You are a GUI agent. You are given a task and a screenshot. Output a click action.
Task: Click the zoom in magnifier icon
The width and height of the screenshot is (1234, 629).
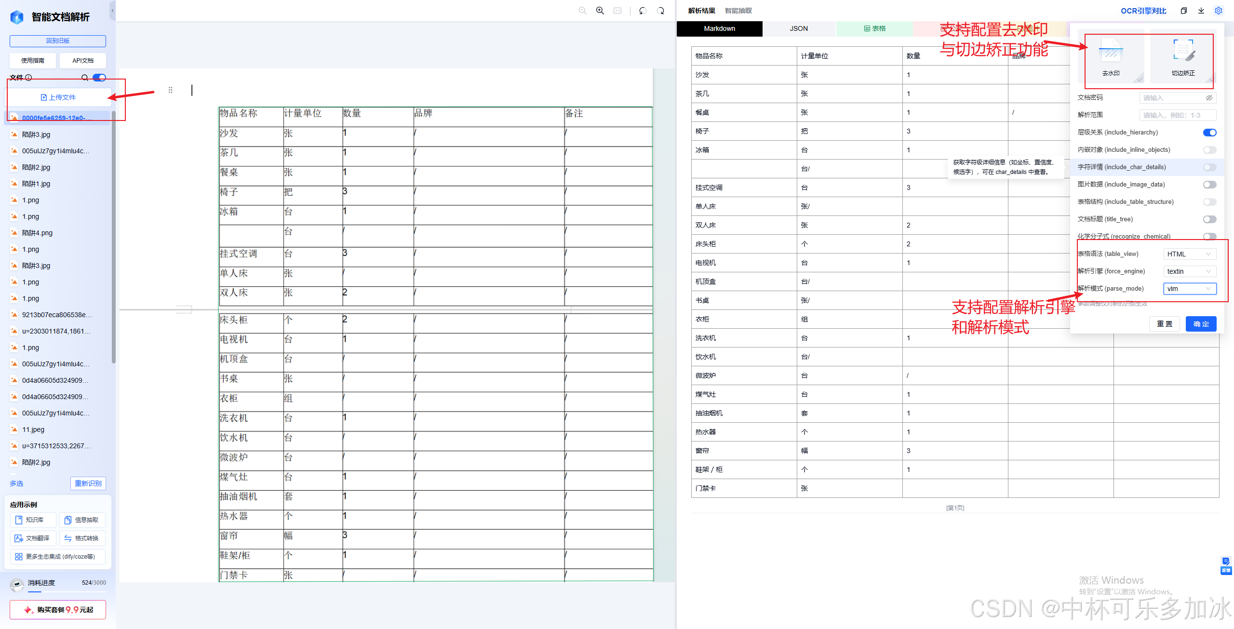600,11
